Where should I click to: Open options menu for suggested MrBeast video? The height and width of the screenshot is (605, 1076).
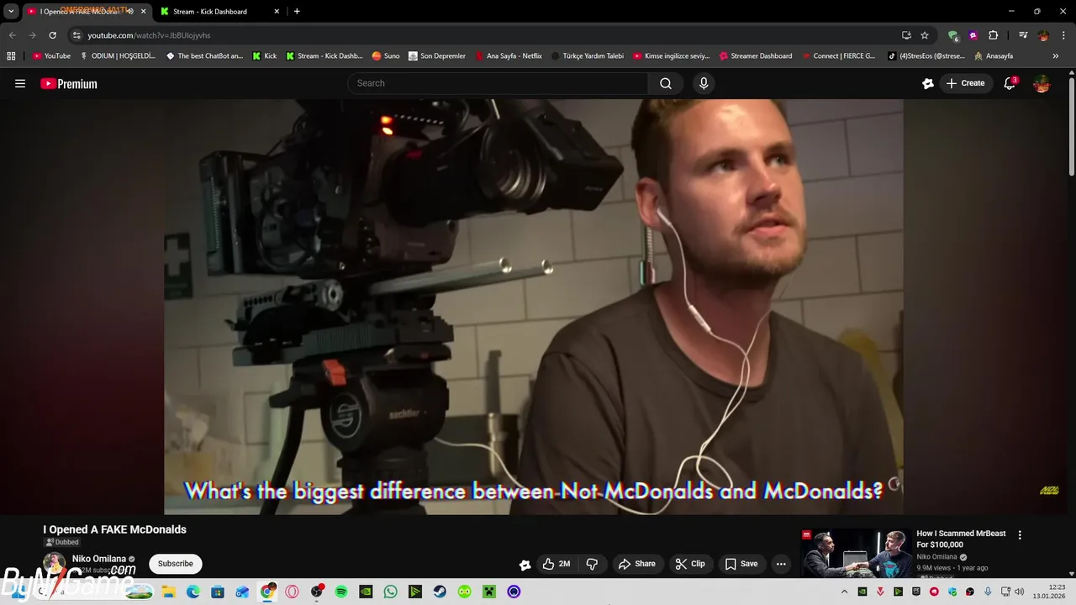pos(1020,535)
